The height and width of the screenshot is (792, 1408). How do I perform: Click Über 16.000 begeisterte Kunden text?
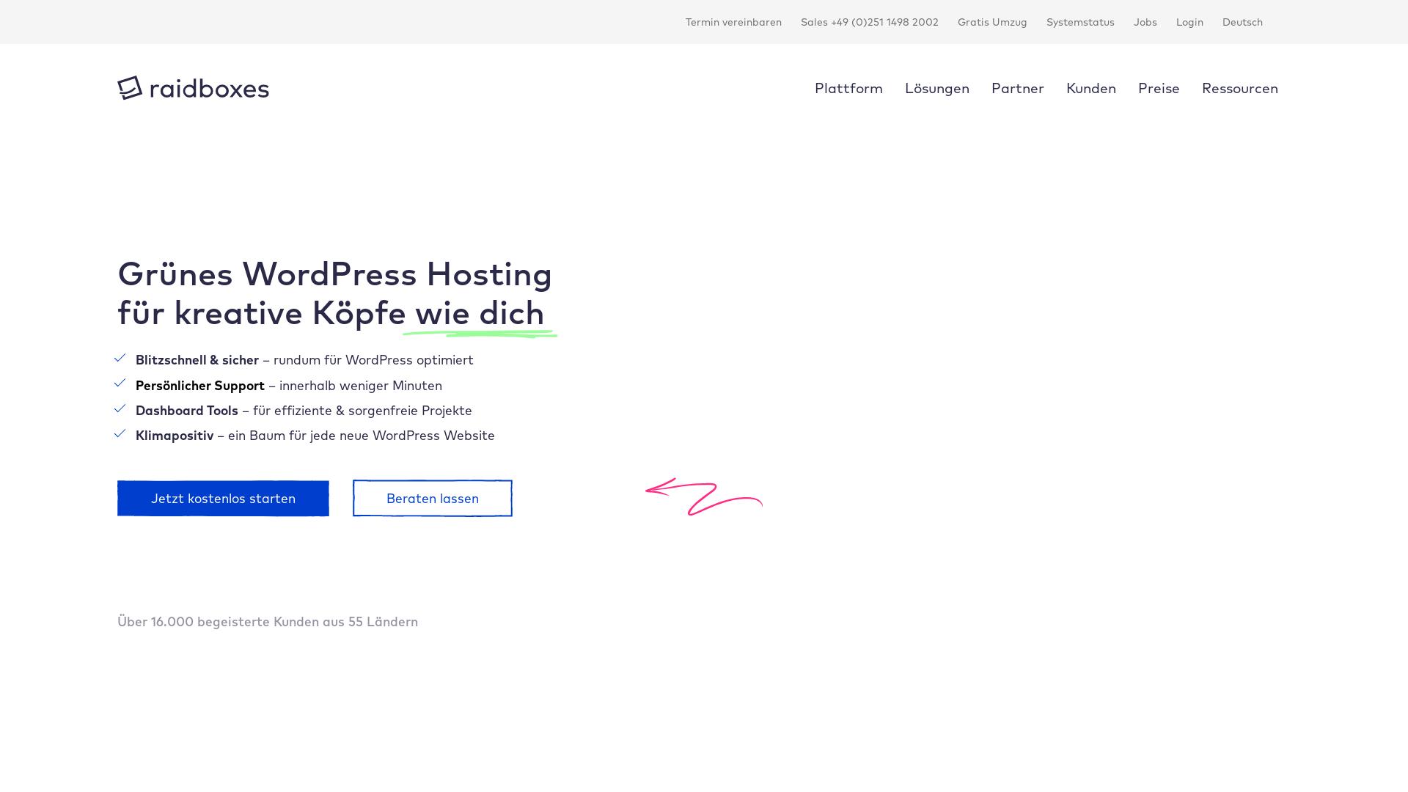[x=268, y=622]
